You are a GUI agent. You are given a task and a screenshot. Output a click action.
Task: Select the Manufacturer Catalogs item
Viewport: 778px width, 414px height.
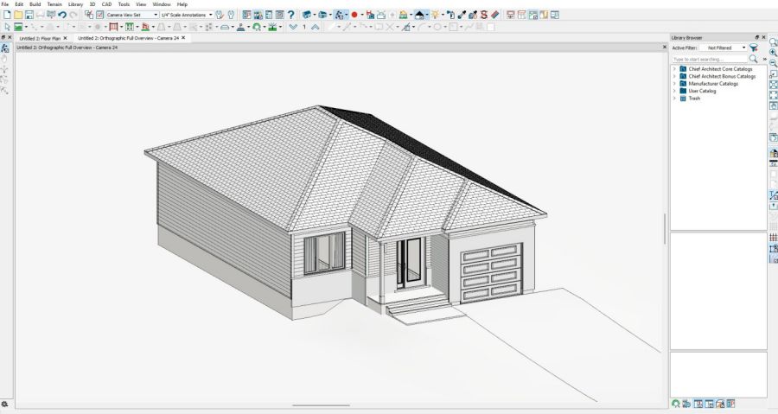(713, 83)
